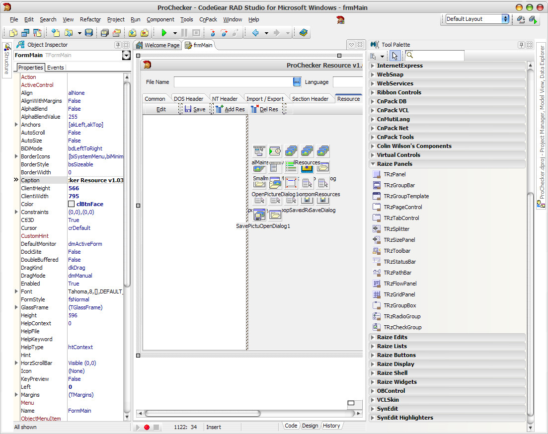Select the arrow pointer tool in Tool Palette
The image size is (548, 434).
(x=394, y=56)
